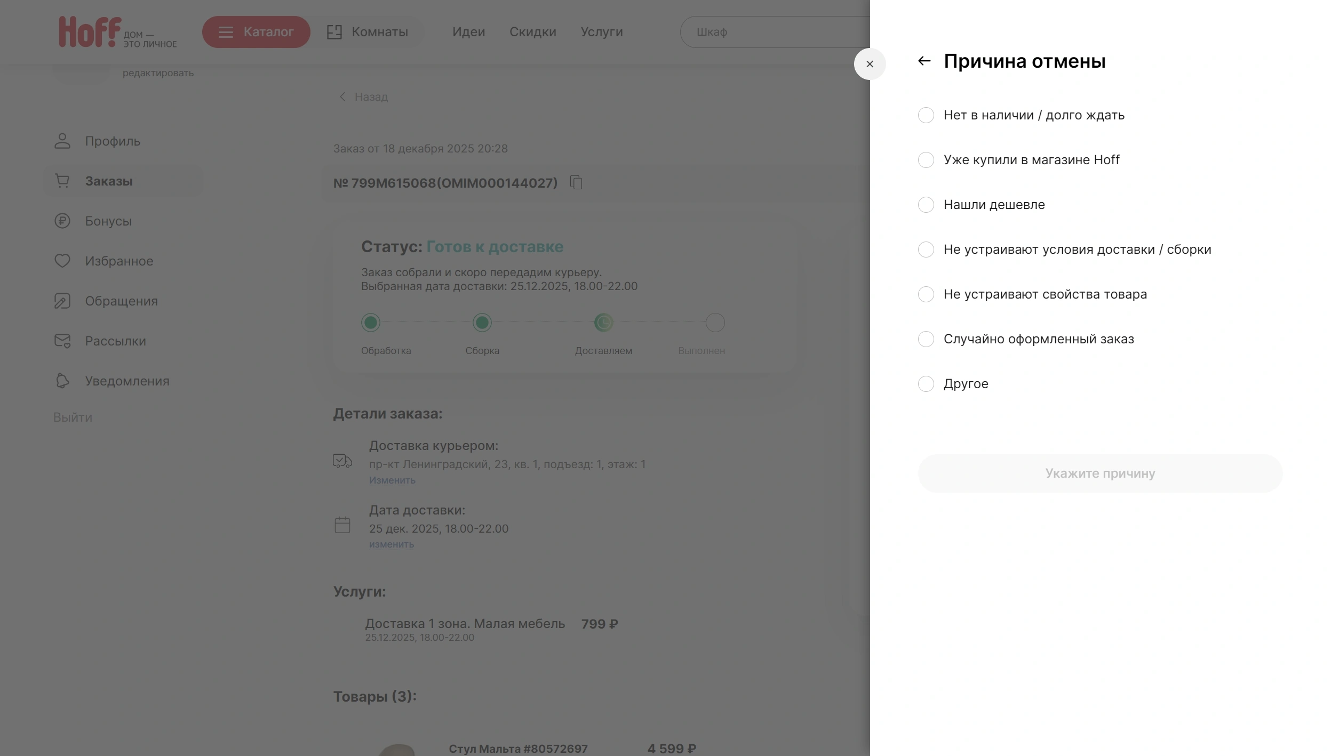The height and width of the screenshot is (756, 1331).
Task: Click the order number 799M615068 text
Action: 445,183
